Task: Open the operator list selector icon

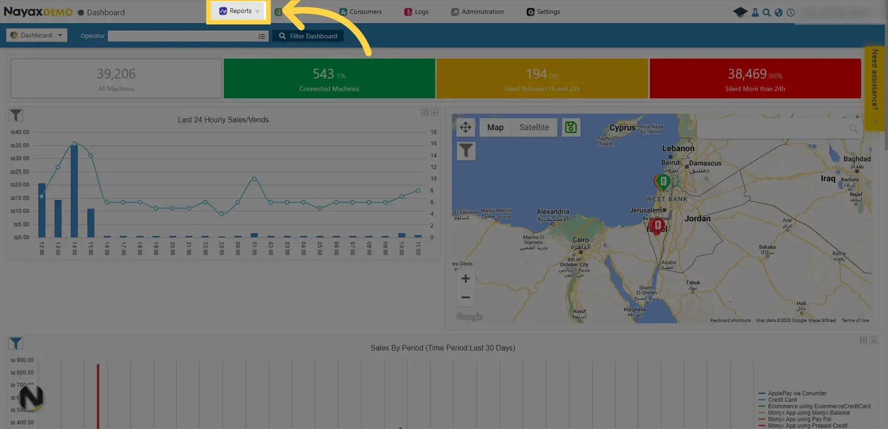Action: click(262, 36)
